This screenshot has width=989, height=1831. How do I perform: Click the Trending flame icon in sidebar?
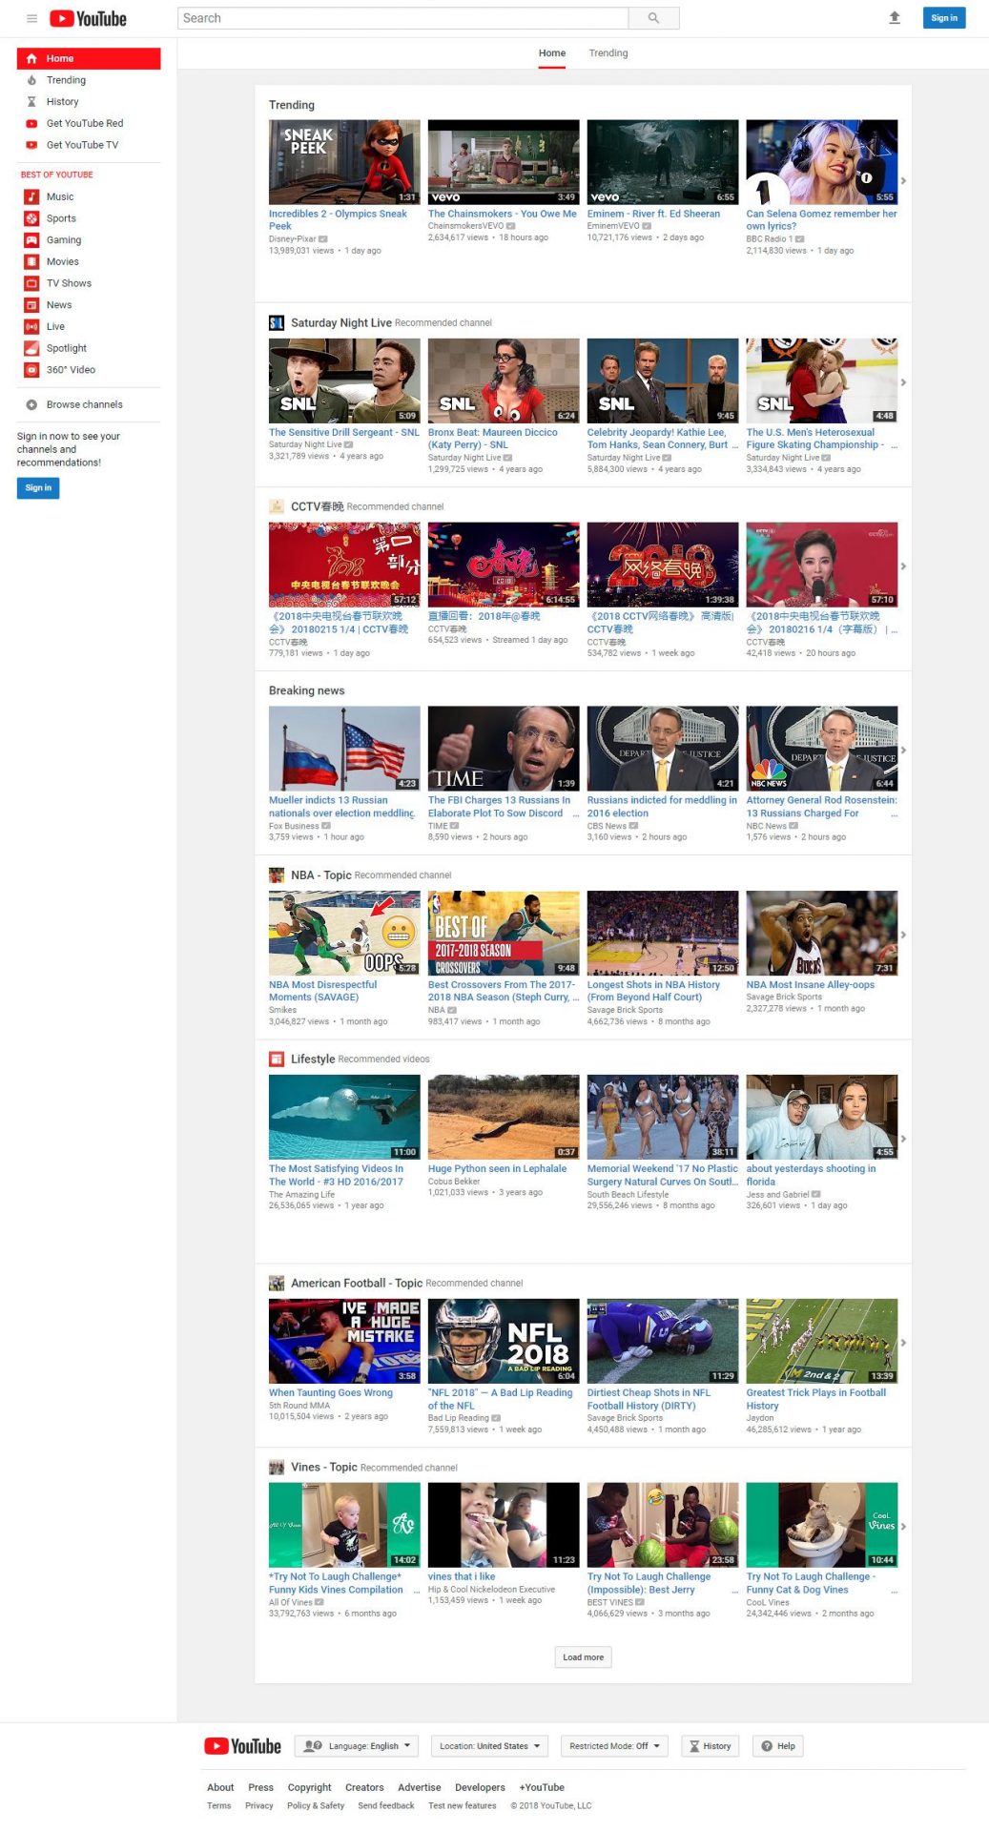point(31,80)
